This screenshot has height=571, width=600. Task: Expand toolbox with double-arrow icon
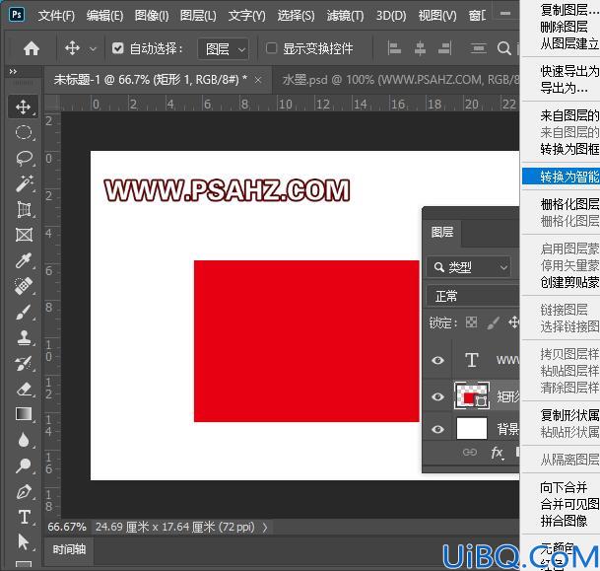[13, 72]
